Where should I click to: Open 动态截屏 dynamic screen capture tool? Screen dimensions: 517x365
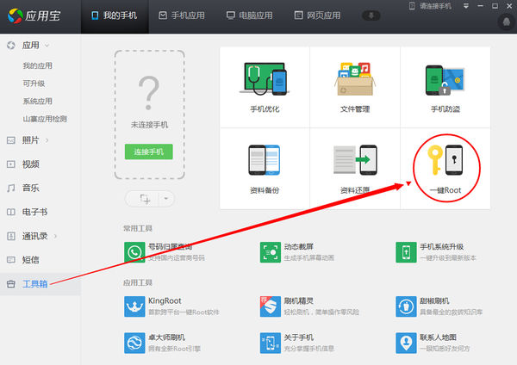pyautogui.click(x=297, y=252)
